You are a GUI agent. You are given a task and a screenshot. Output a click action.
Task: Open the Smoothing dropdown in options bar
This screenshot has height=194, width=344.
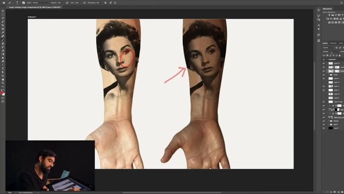(102, 3)
